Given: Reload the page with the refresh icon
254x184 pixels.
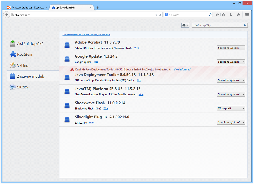Looking at the screenshot, I should (x=160, y=15).
